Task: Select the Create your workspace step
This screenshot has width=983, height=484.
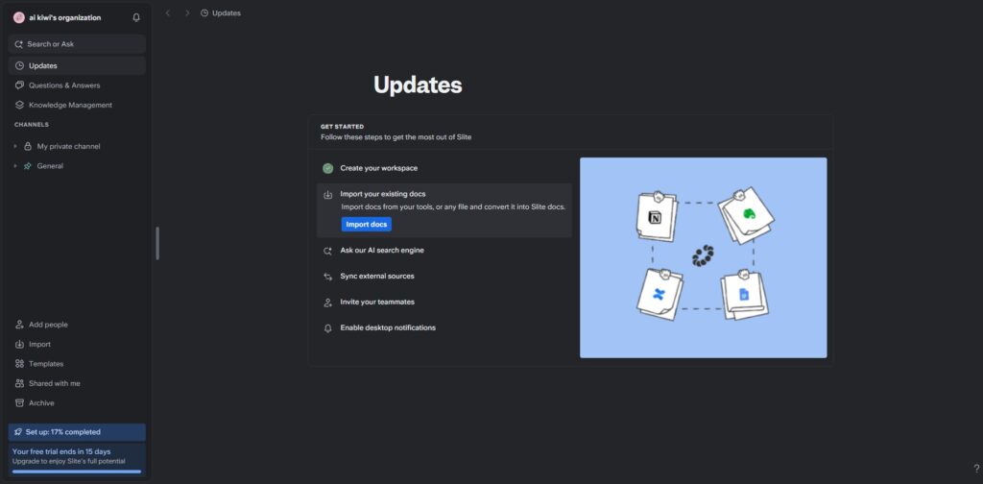Action: click(378, 168)
